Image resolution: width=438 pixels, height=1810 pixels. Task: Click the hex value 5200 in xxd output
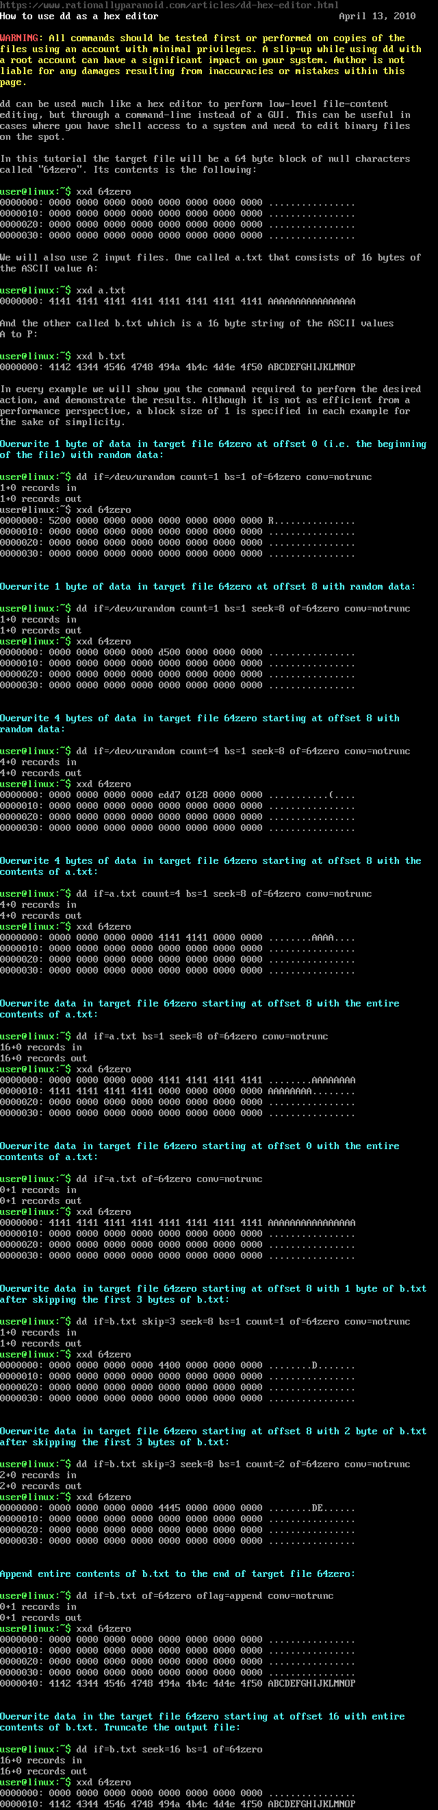click(x=60, y=520)
